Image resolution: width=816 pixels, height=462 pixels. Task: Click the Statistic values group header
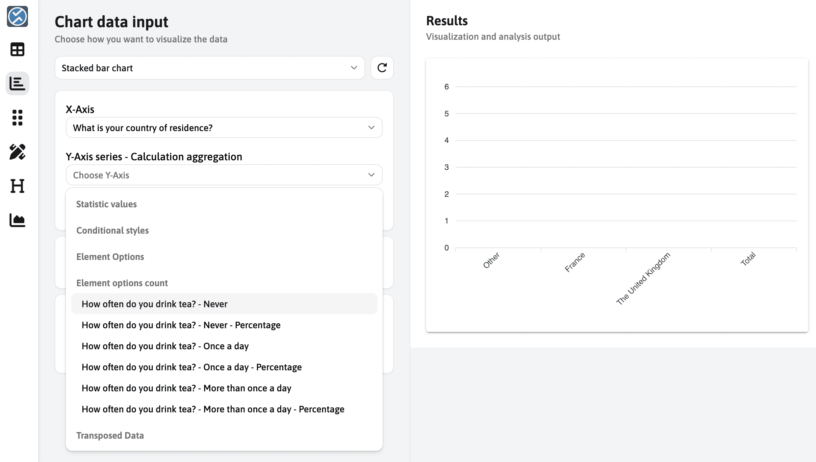point(106,204)
